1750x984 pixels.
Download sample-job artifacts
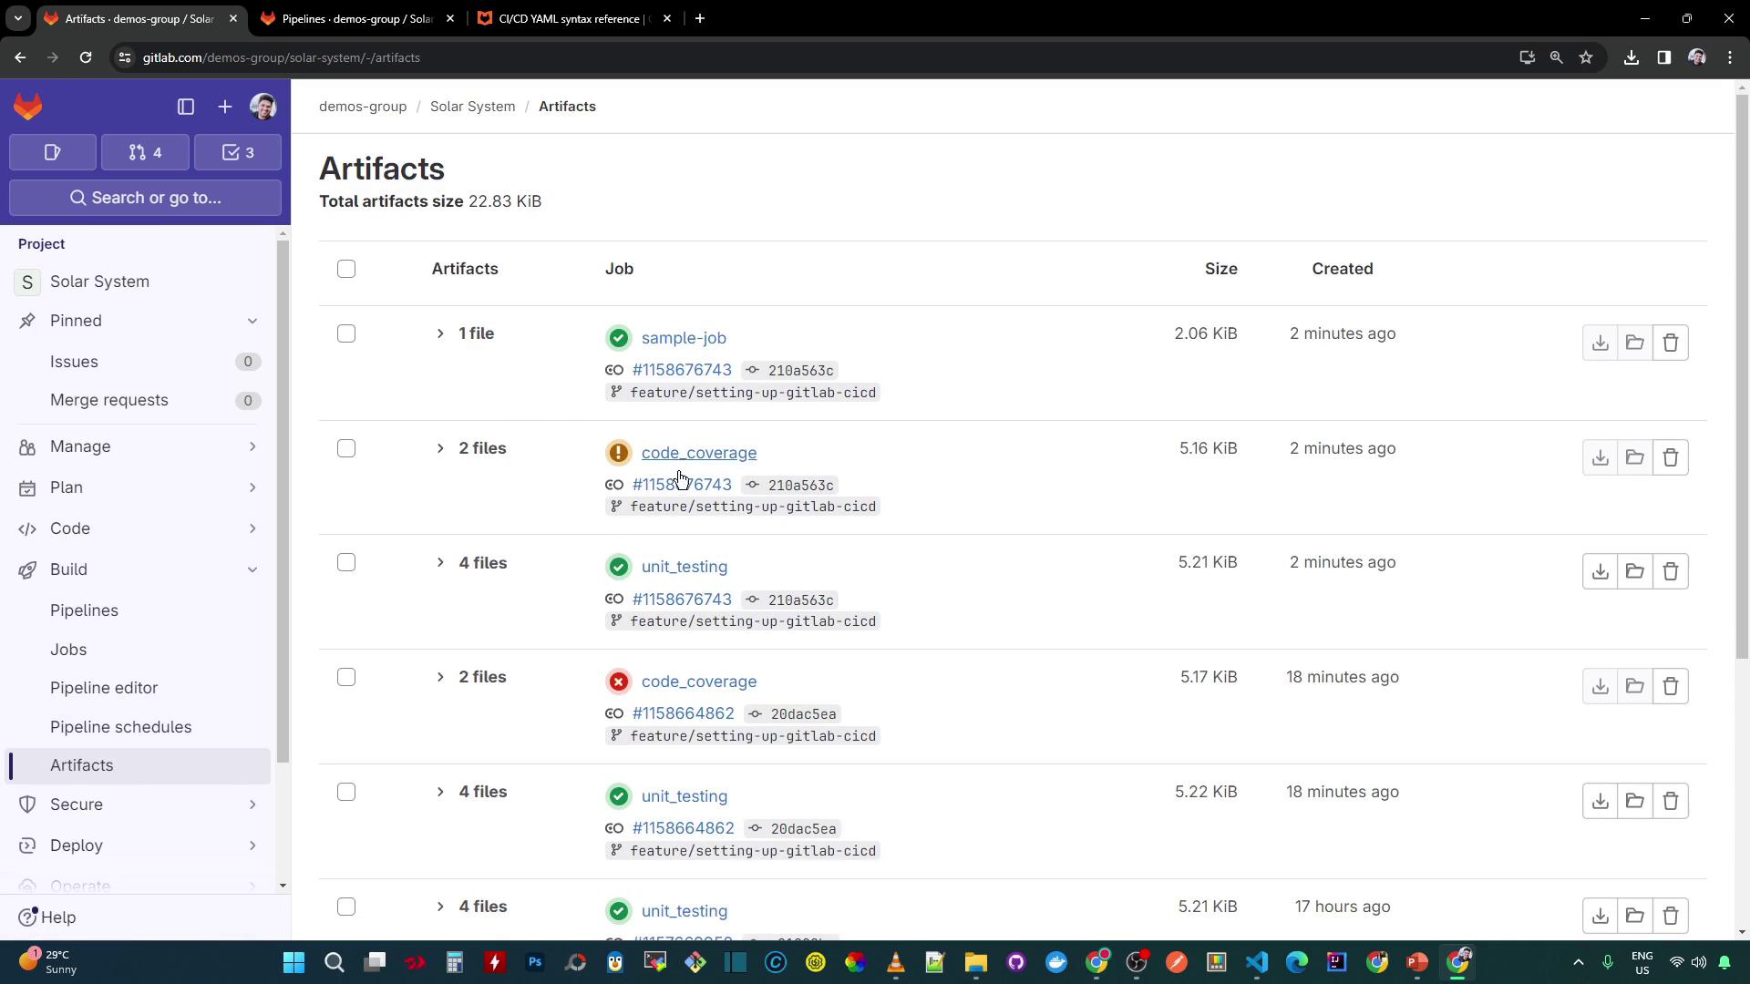pos(1600,343)
